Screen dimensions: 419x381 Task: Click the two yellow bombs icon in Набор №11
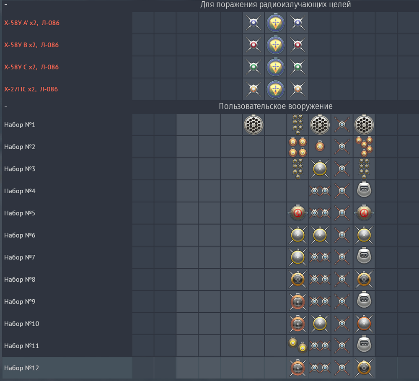(x=297, y=345)
